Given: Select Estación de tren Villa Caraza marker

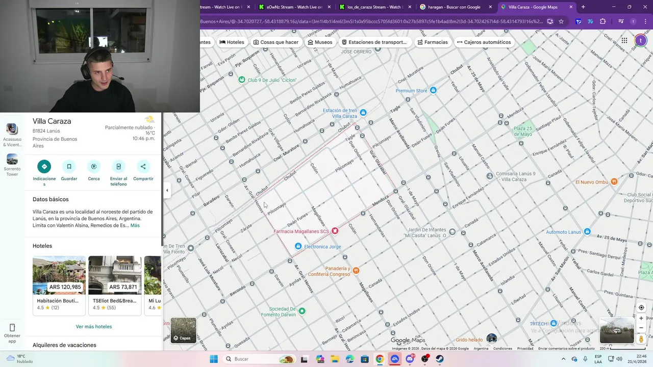Looking at the screenshot, I should 363,113.
